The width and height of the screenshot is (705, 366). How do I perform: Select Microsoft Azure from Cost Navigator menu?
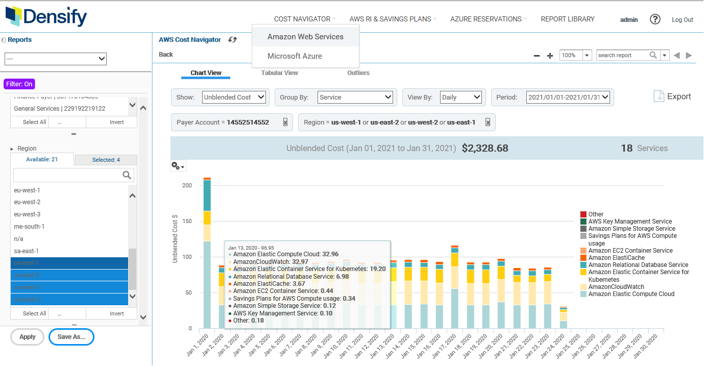pos(295,56)
